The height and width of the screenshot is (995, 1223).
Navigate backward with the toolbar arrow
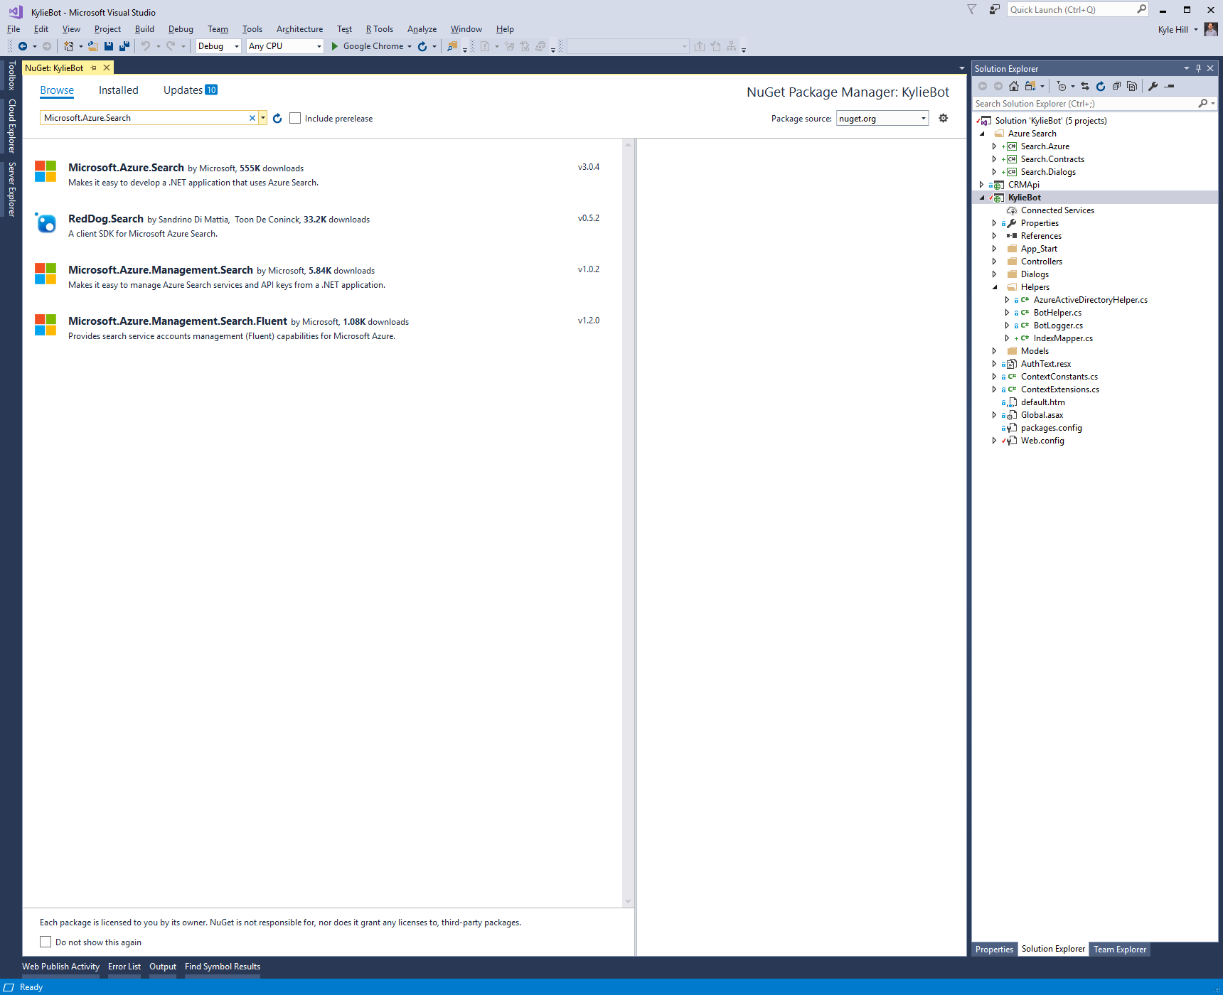(x=23, y=46)
